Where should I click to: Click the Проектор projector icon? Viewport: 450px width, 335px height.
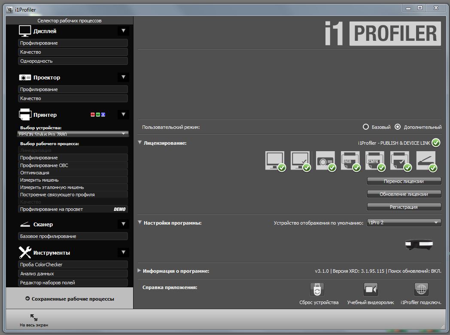tap(24, 77)
